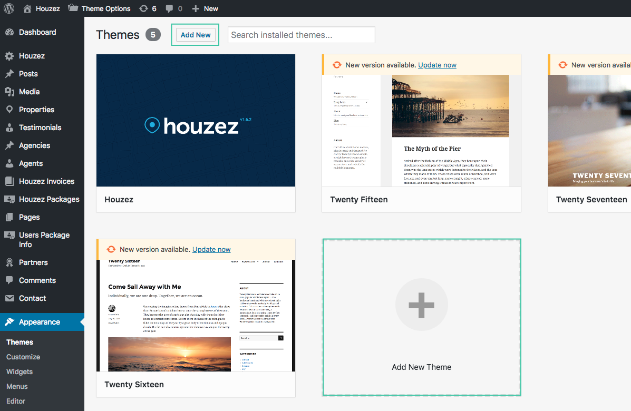Screen dimensions: 631x411
Task: Click Update now for Twenty Sixteen
Action: click(x=211, y=249)
